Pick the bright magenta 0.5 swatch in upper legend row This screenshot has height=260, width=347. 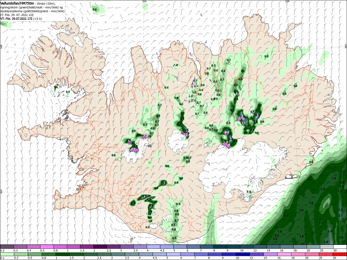click(x=47, y=247)
